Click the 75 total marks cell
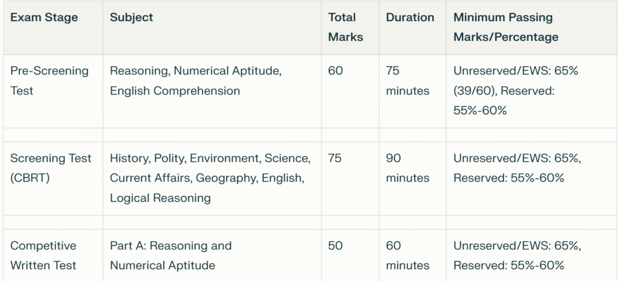The image size is (619, 281). pos(350,178)
